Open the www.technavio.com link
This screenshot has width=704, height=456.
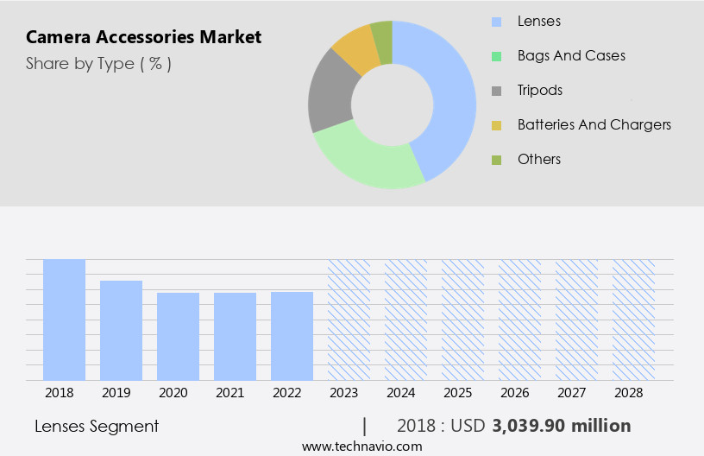coord(362,446)
